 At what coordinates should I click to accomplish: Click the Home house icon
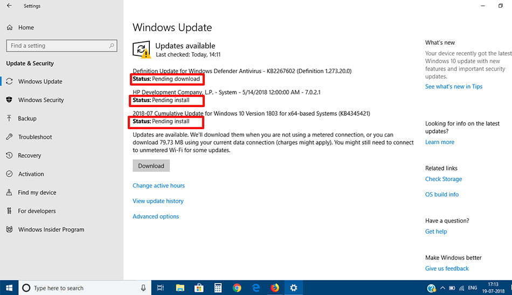pos(10,28)
